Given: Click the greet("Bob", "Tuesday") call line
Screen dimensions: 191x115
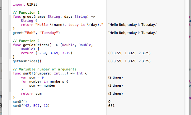Looking at the screenshot, I should click(36, 33).
